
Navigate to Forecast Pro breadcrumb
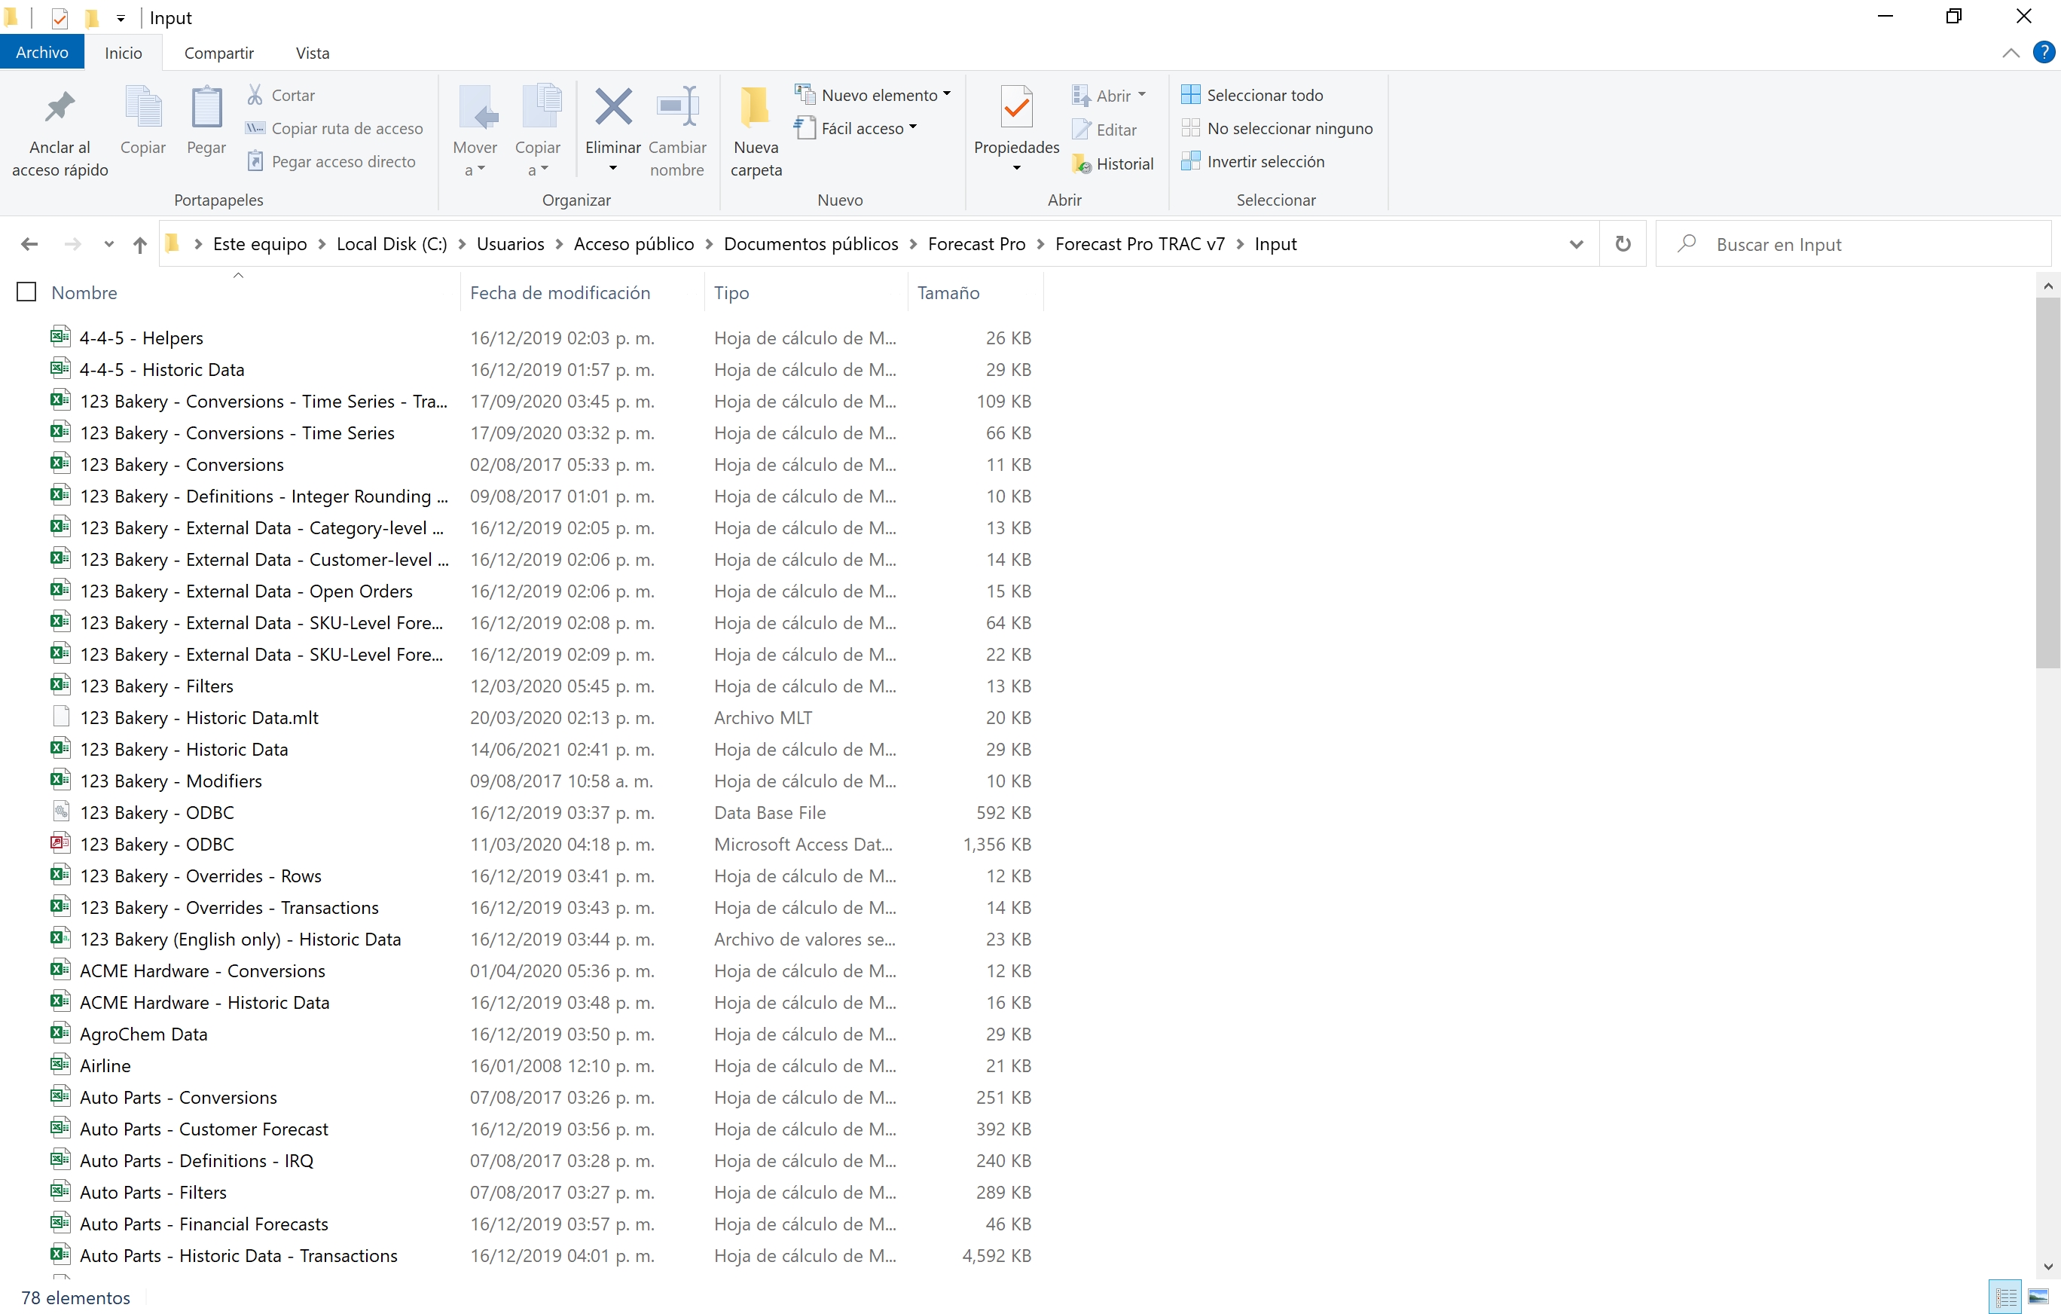point(976,244)
